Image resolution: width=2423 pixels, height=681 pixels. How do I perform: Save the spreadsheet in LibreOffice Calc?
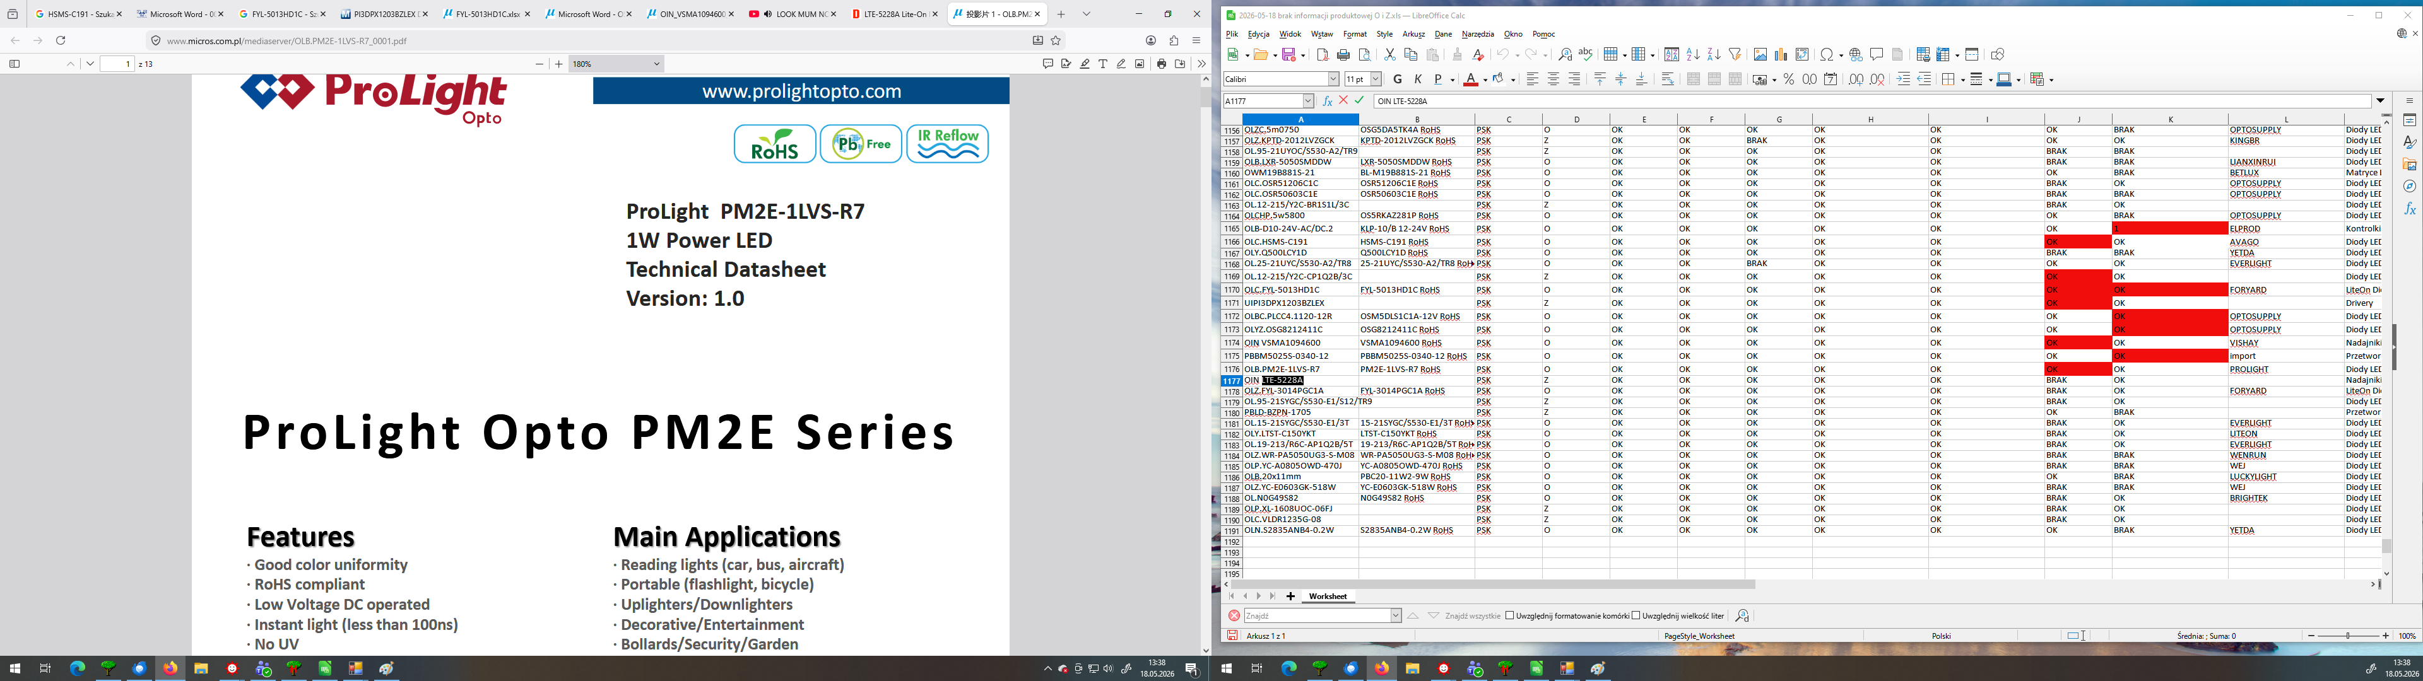(x=1290, y=55)
